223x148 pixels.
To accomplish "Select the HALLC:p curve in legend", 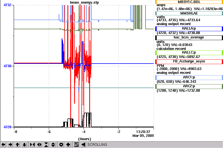I will click(x=189, y=53).
